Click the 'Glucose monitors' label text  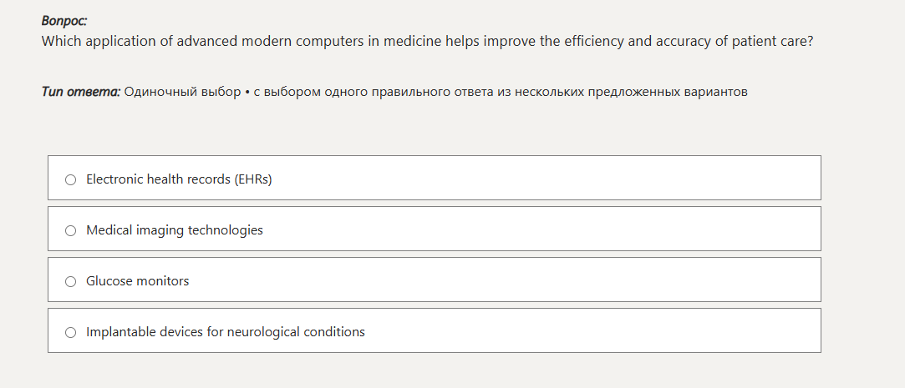pyautogui.click(x=137, y=281)
